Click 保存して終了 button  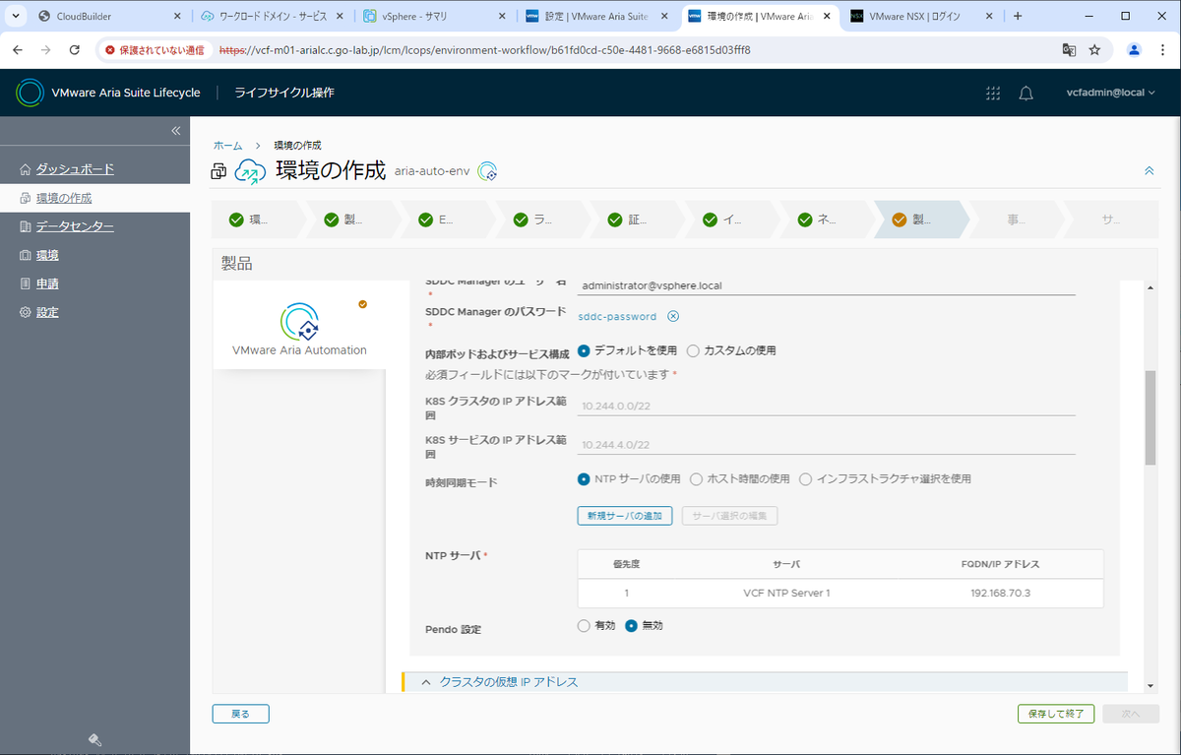[1056, 714]
